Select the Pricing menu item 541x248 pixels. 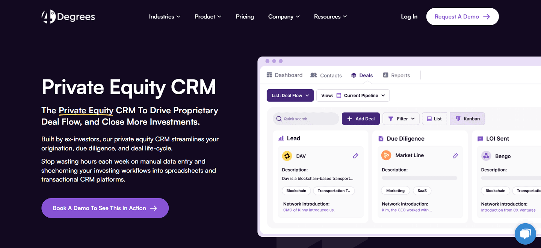click(245, 17)
